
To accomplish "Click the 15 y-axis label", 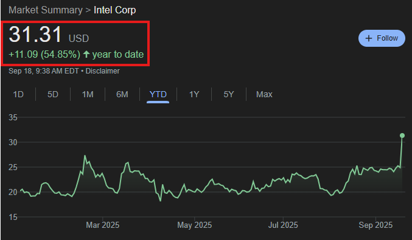I will (x=13, y=217).
